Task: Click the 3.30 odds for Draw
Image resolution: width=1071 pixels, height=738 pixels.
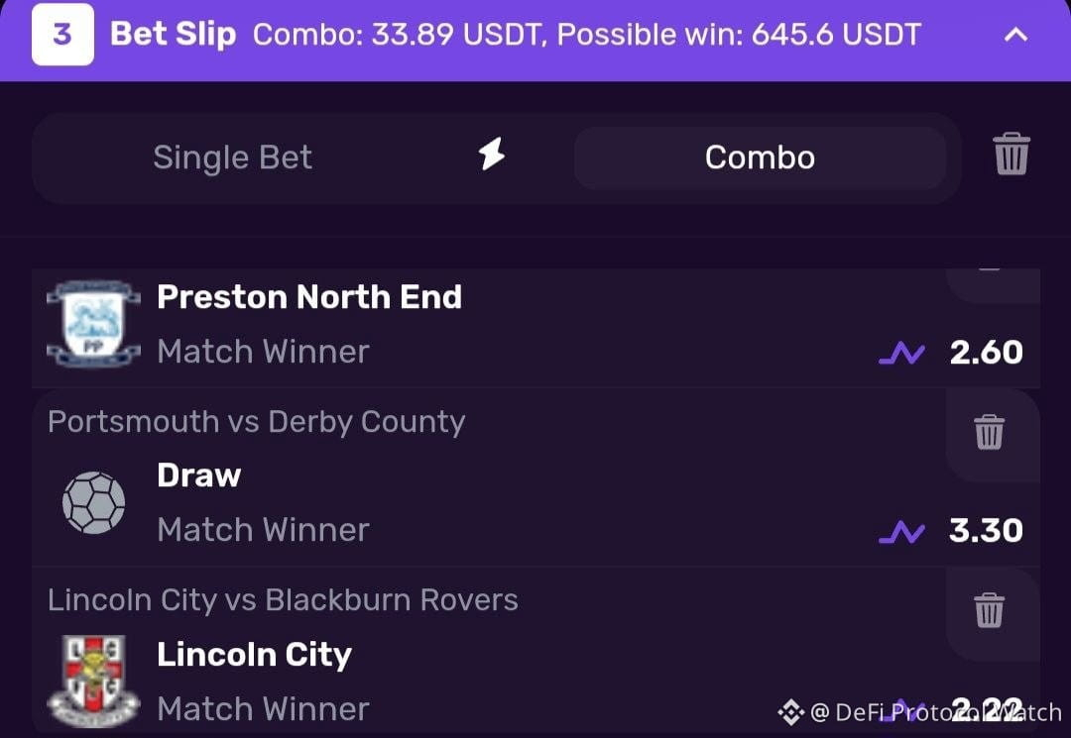Action: pos(987,531)
